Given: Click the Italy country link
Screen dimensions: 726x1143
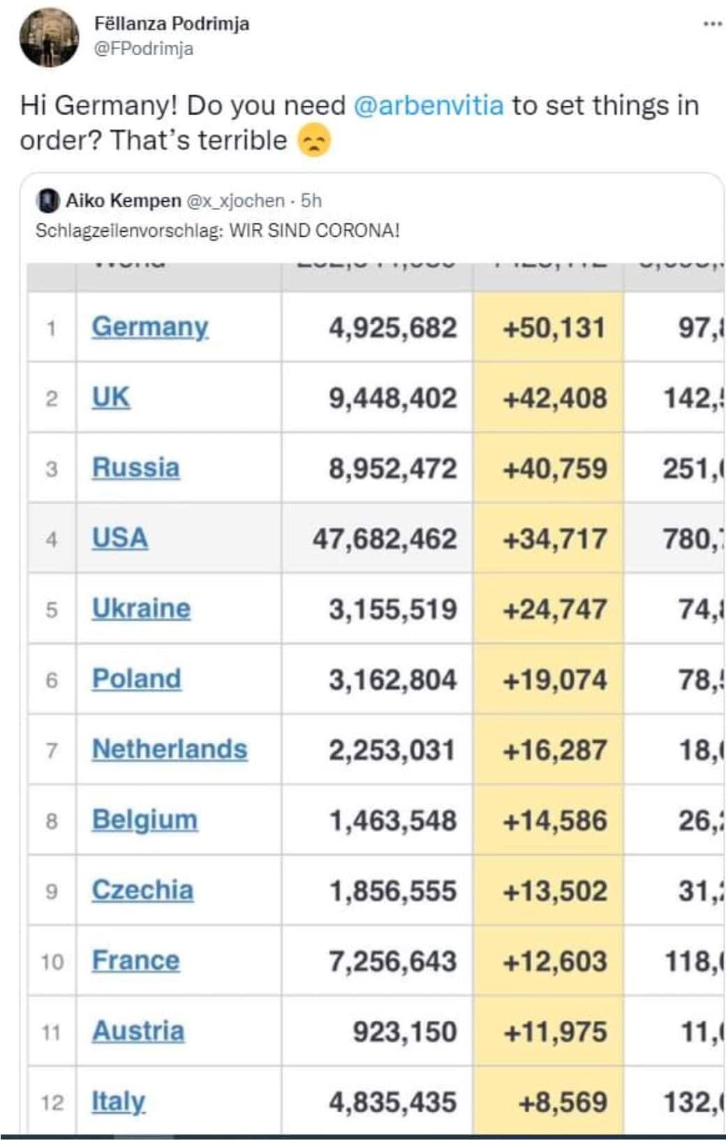Looking at the screenshot, I should tap(119, 1102).
